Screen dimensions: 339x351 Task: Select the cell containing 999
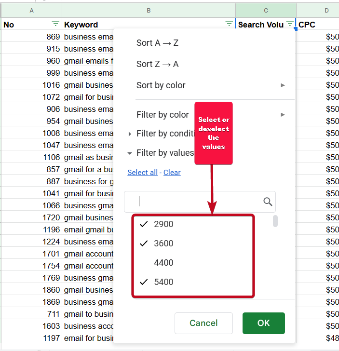point(31,73)
